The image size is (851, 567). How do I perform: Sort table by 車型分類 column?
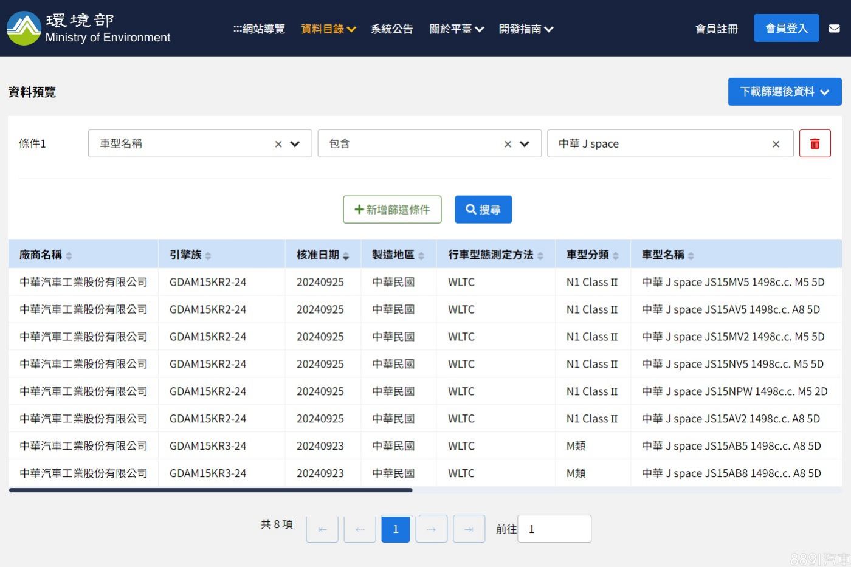[x=615, y=256]
